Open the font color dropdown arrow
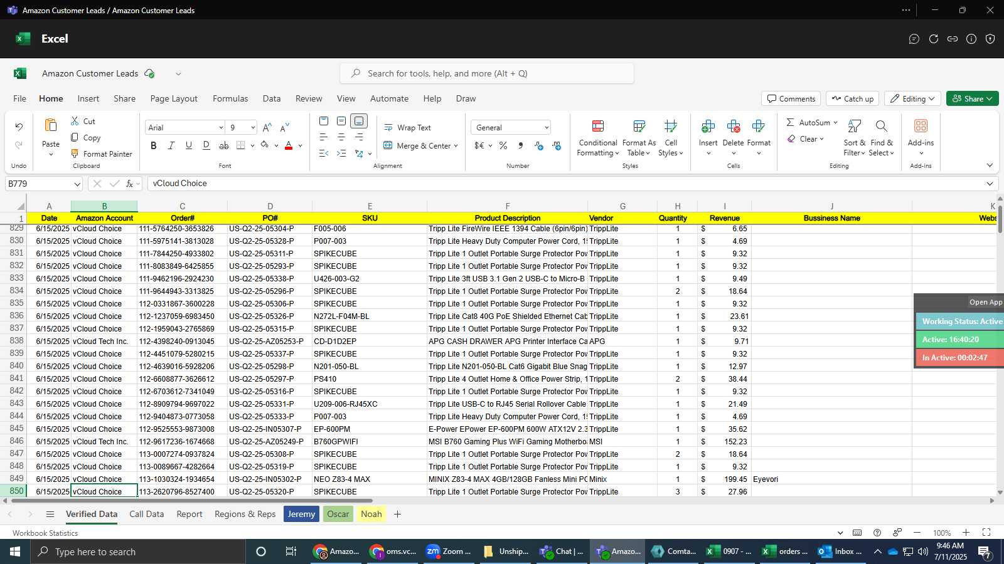Screen dimensions: 1004x564 pyautogui.click(x=300, y=145)
